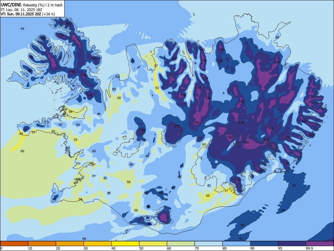Viewport: 334px width, 251px height.
Task: Click the legend tick label '0'
Action: [1, 248]
